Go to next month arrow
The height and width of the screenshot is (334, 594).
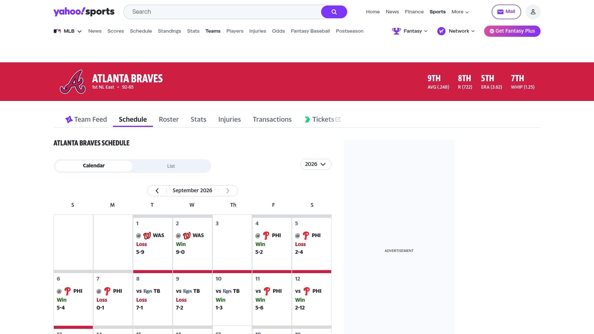coord(228,191)
